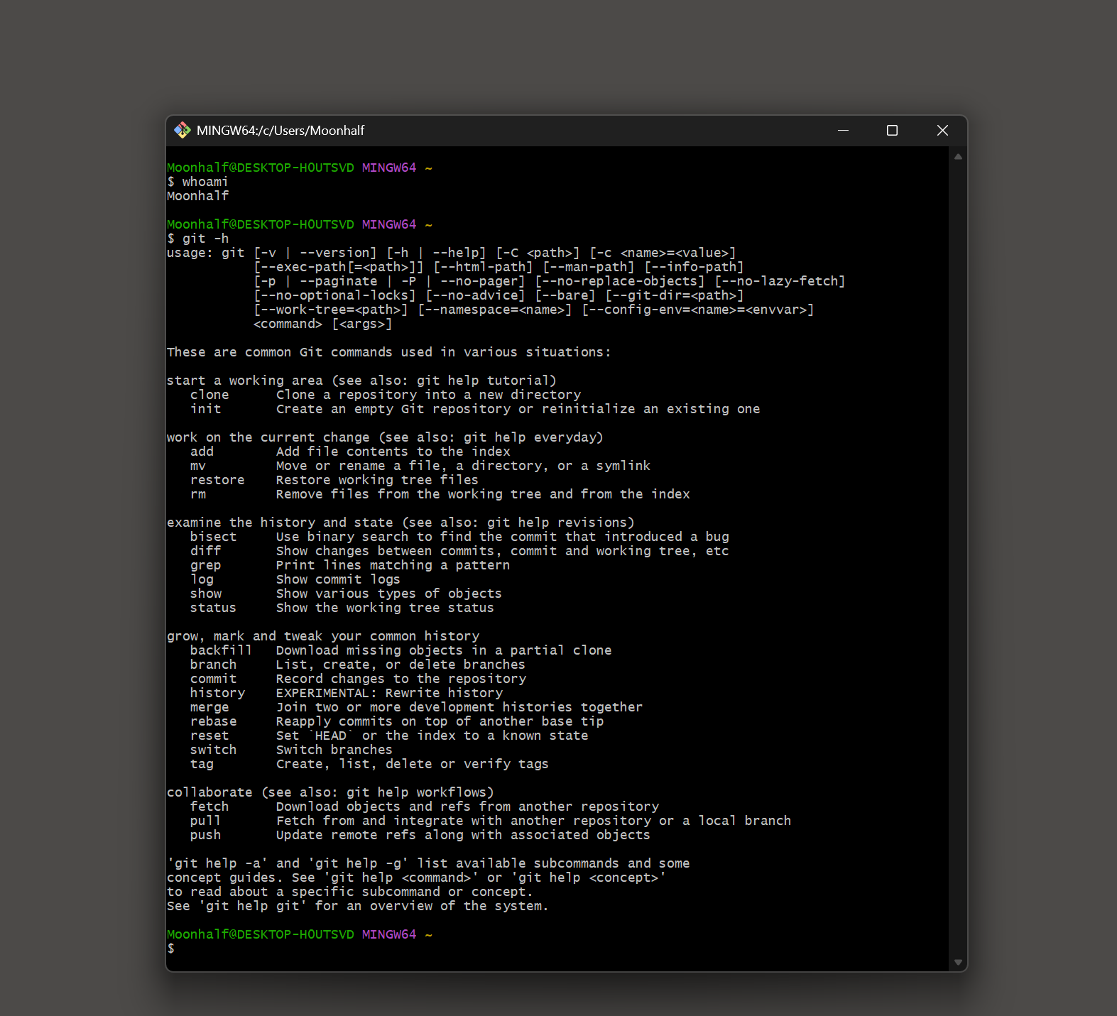1117x1016 pixels.
Task: Click the 'rm' command row
Action: coord(440,494)
